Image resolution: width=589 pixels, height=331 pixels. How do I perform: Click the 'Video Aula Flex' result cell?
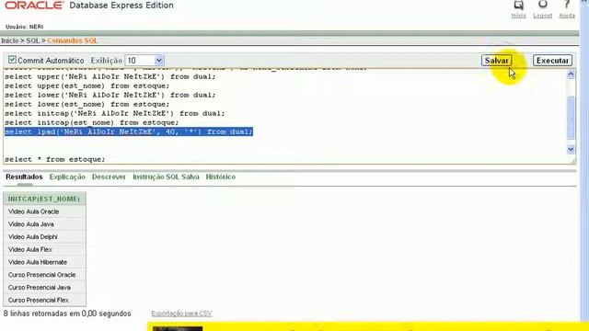click(44, 249)
